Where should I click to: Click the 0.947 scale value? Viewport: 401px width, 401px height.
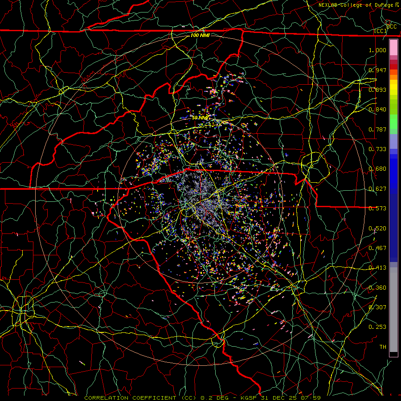[x=377, y=70]
